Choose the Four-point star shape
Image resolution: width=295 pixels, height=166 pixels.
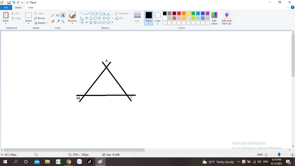coord(86,22)
